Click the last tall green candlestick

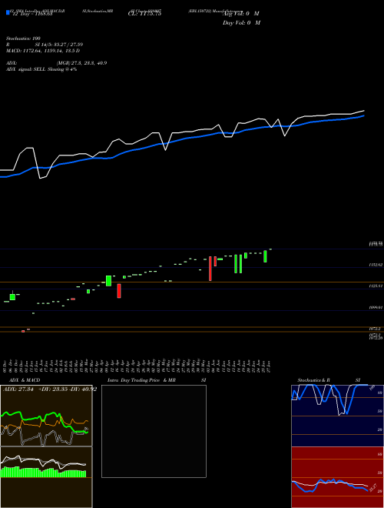pos(265,256)
